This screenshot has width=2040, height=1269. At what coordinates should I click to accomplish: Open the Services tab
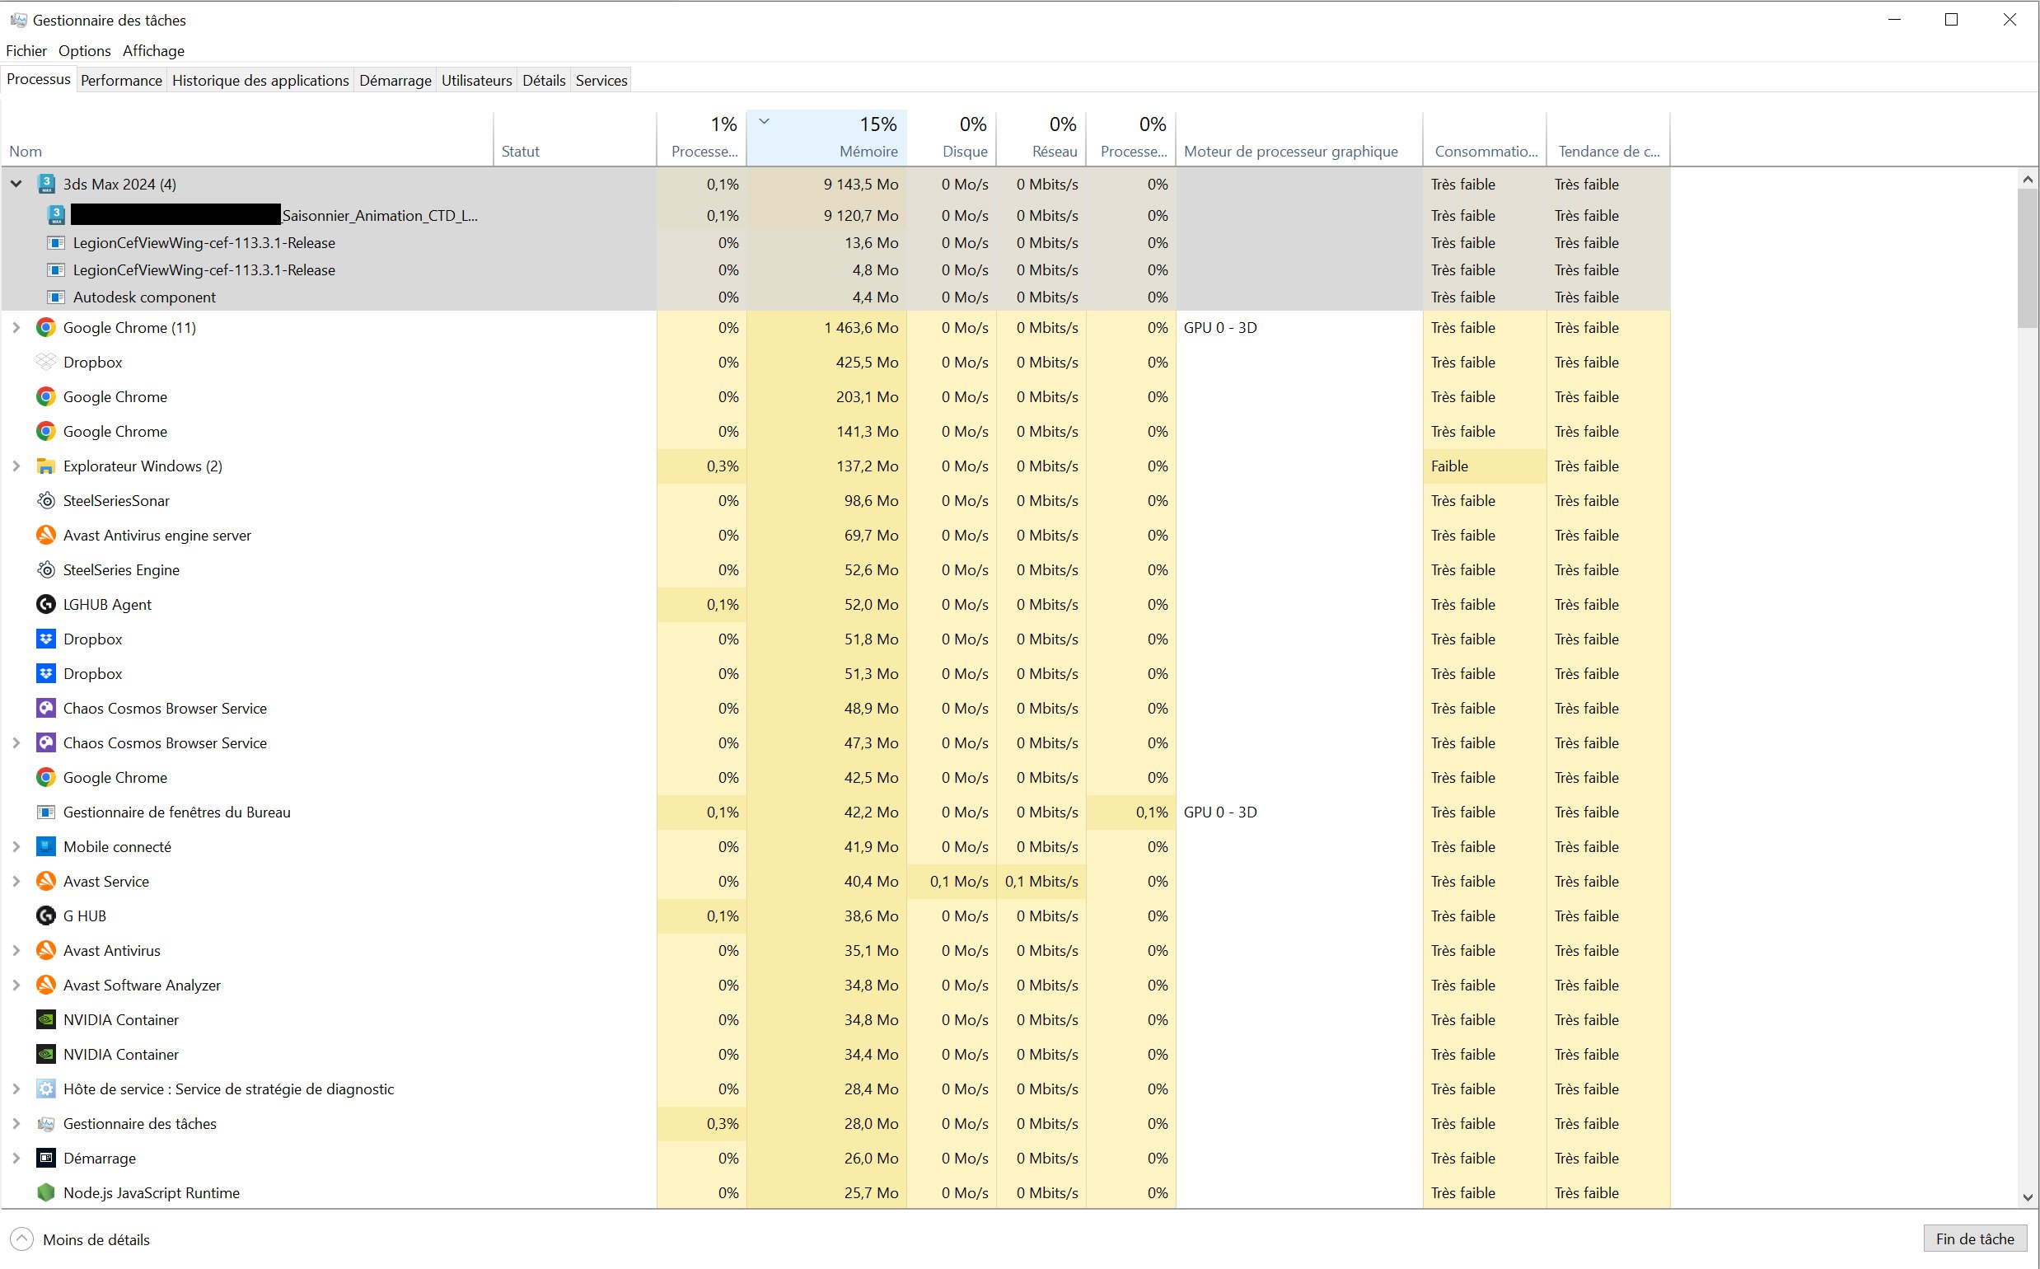(601, 81)
